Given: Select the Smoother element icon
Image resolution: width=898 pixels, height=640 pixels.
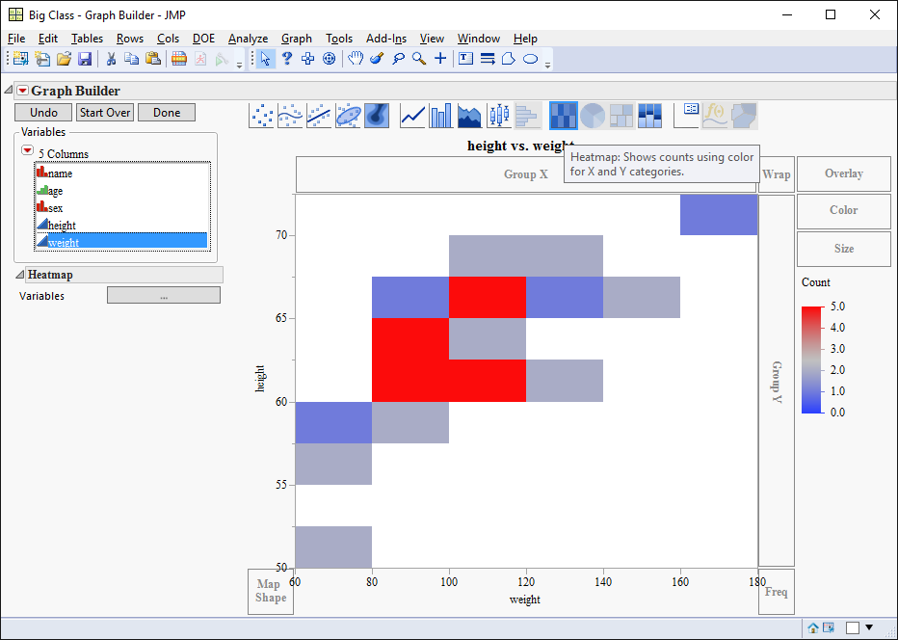Looking at the screenshot, I should tap(290, 115).
